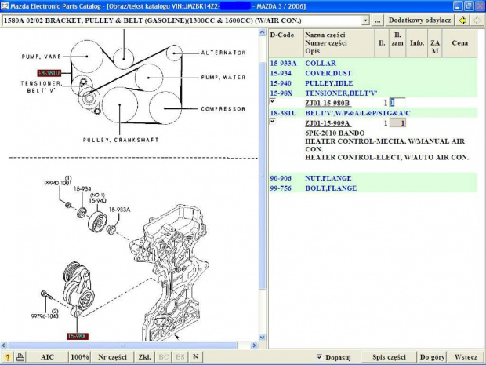486x365 pixels.
Task: Click the Wstecz button
Action: tap(466, 357)
